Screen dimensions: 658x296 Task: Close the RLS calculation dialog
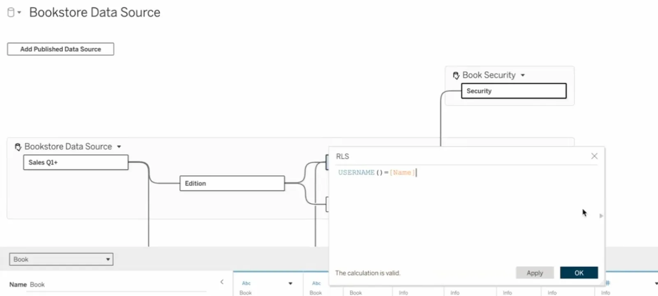point(594,156)
